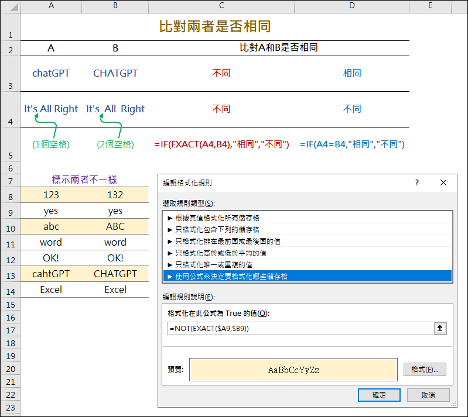Click the collapse dialog icon beside formula box
468x417 pixels.
point(440,329)
